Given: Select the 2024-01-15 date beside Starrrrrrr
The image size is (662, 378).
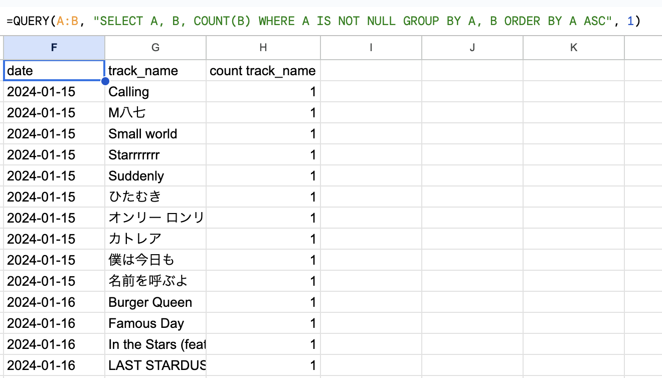Looking at the screenshot, I should click(x=54, y=155).
